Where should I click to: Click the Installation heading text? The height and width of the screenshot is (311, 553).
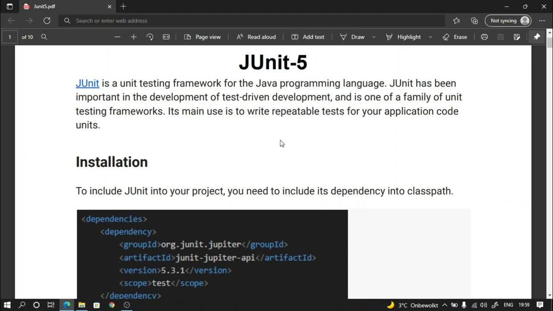point(111,162)
